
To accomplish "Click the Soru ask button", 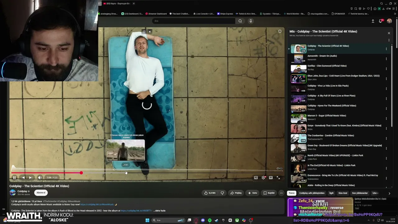I will pyautogui.click(x=252, y=193).
